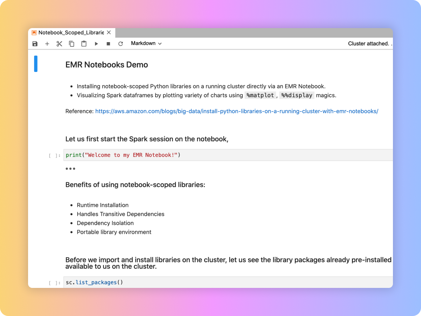Click the Cluster attached status text

(369, 44)
